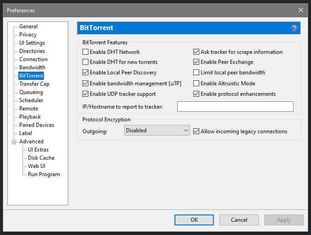
Task: Click the IP/Hostname to report field
Action: 235,107
